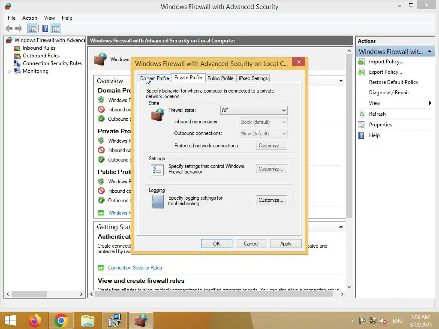439x329 pixels.
Task: Click the muted volume tray icon
Action: coord(383,321)
